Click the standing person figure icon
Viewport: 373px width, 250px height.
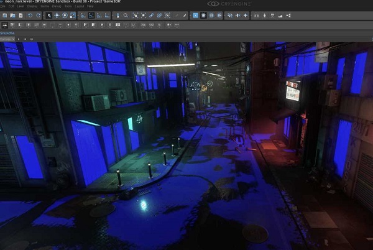[x=265, y=16]
